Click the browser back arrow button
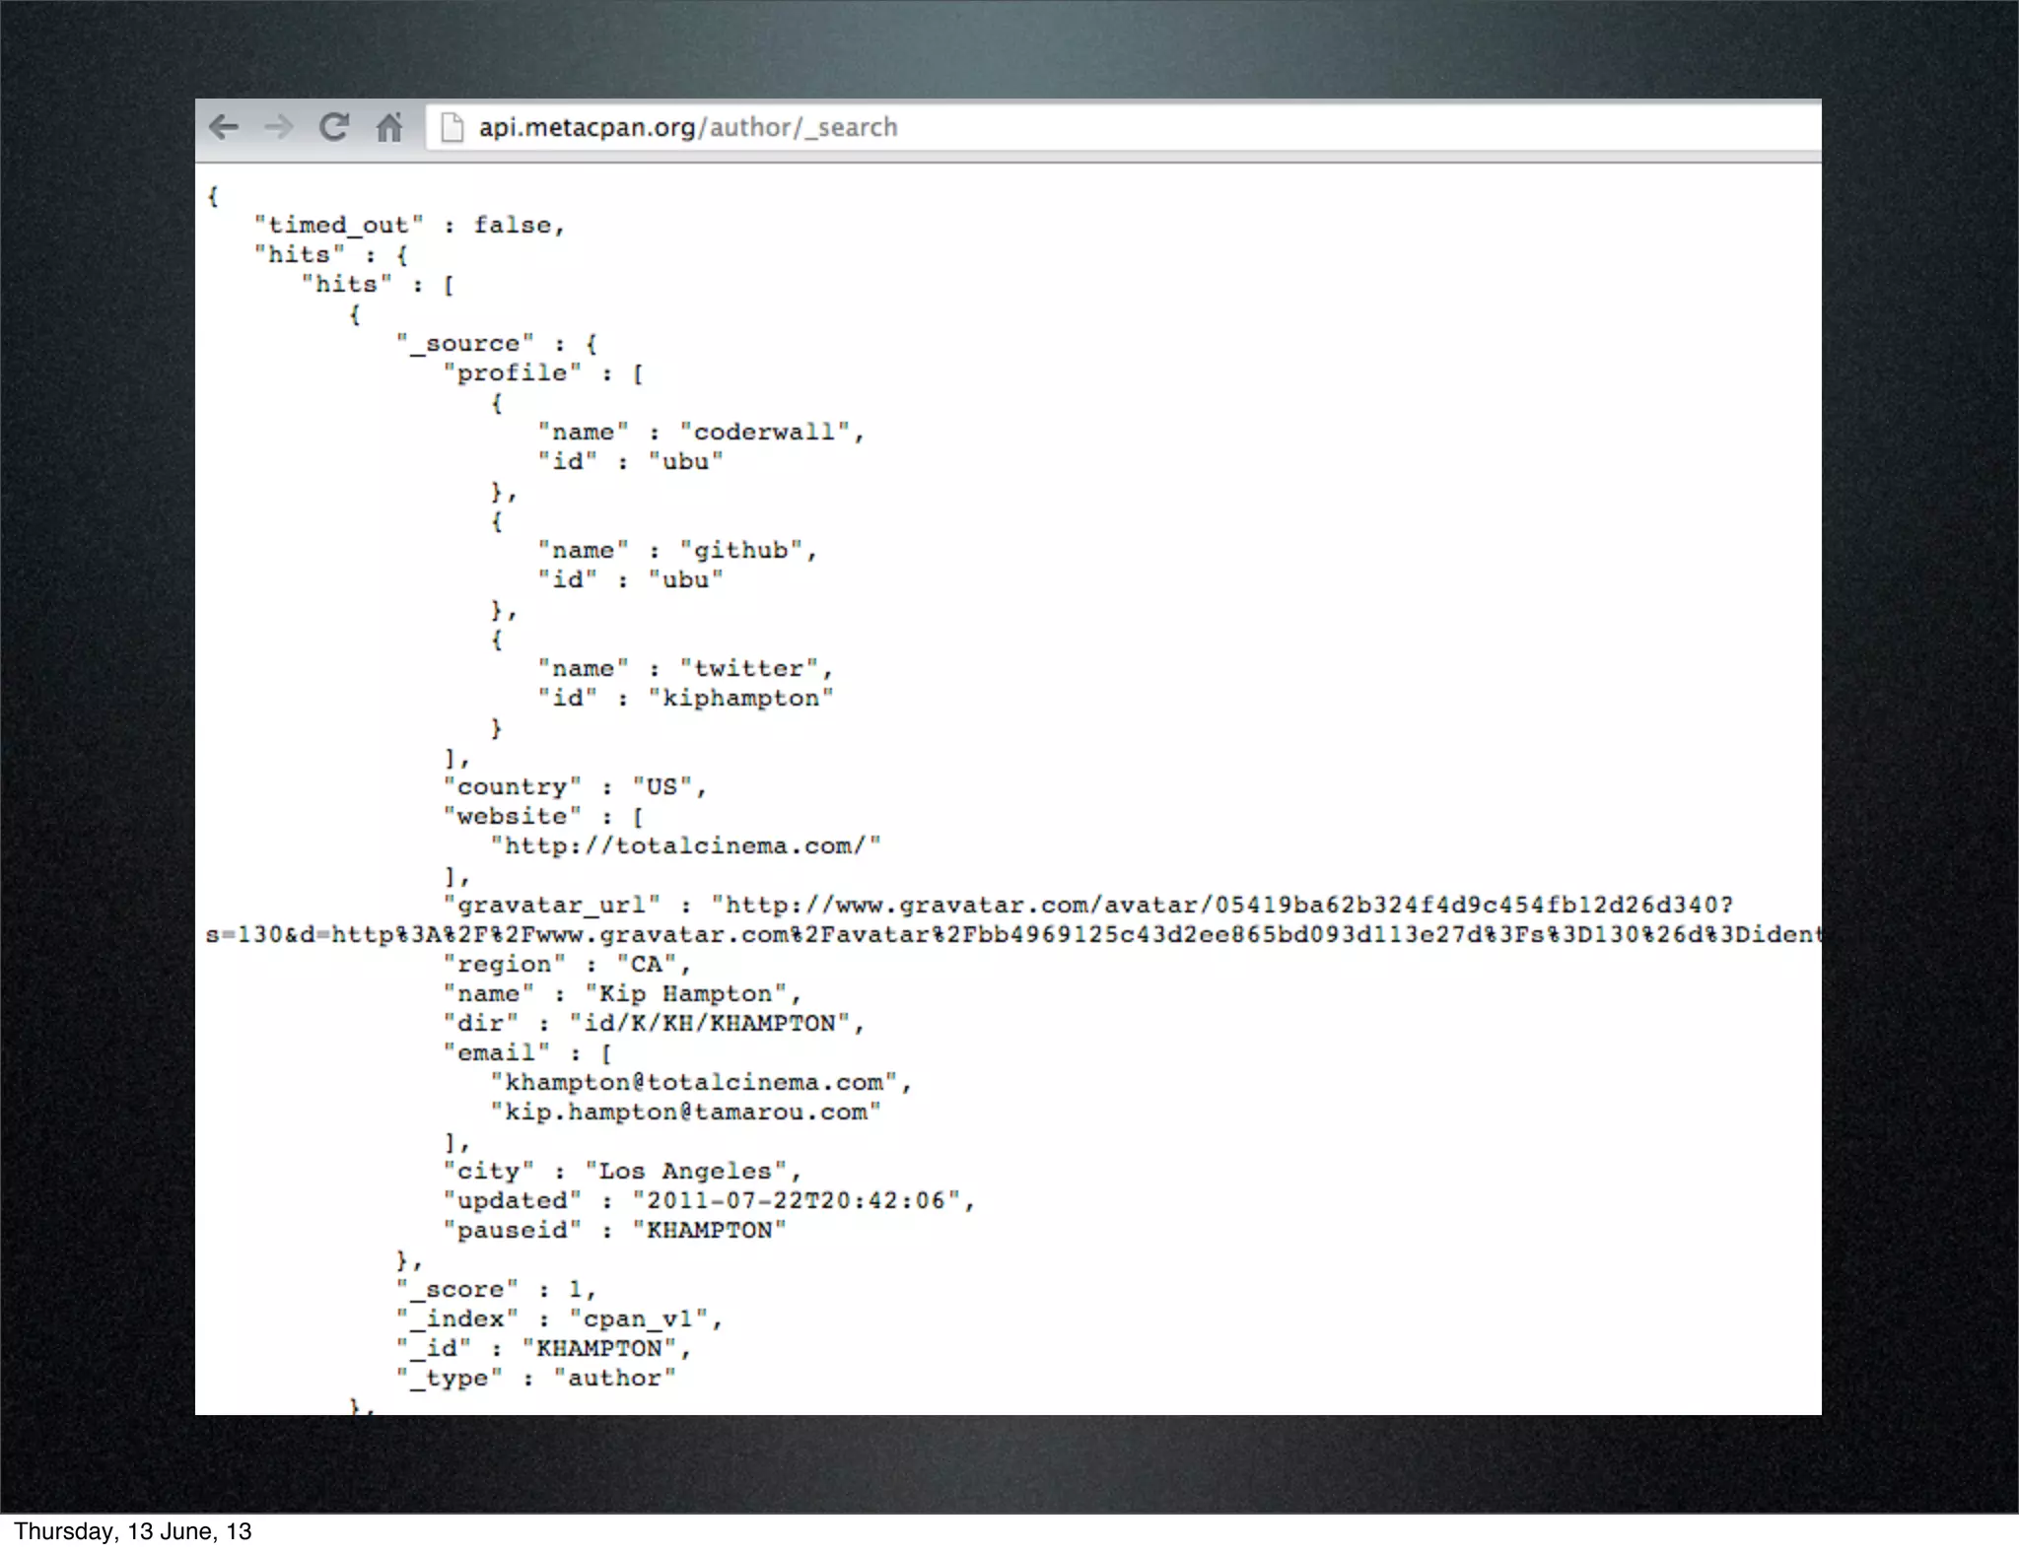Screen dimensions: 2019x1553 pos(225,127)
